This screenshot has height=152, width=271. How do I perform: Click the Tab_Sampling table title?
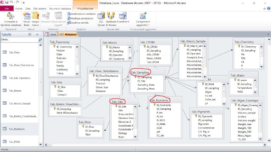[140, 73]
